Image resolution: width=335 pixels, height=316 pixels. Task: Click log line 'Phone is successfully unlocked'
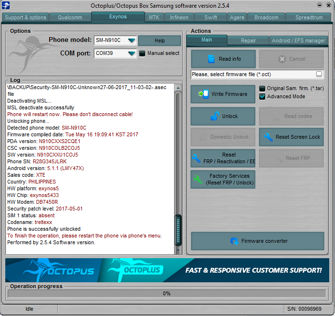[x=44, y=229]
